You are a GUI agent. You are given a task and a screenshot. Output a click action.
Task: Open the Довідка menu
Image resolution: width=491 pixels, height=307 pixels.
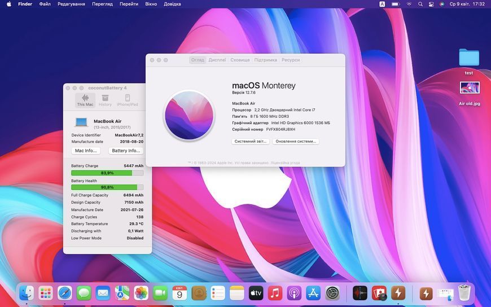(x=172, y=4)
